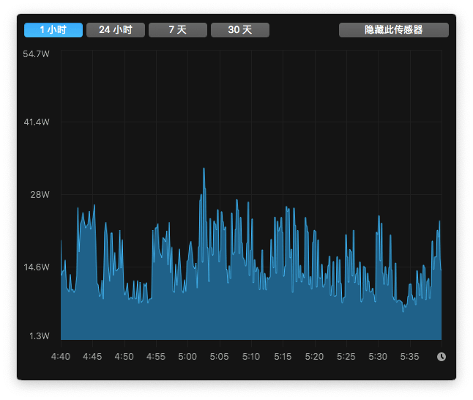Switch to the 24 小时 view
This screenshot has width=473, height=400.
pos(116,30)
